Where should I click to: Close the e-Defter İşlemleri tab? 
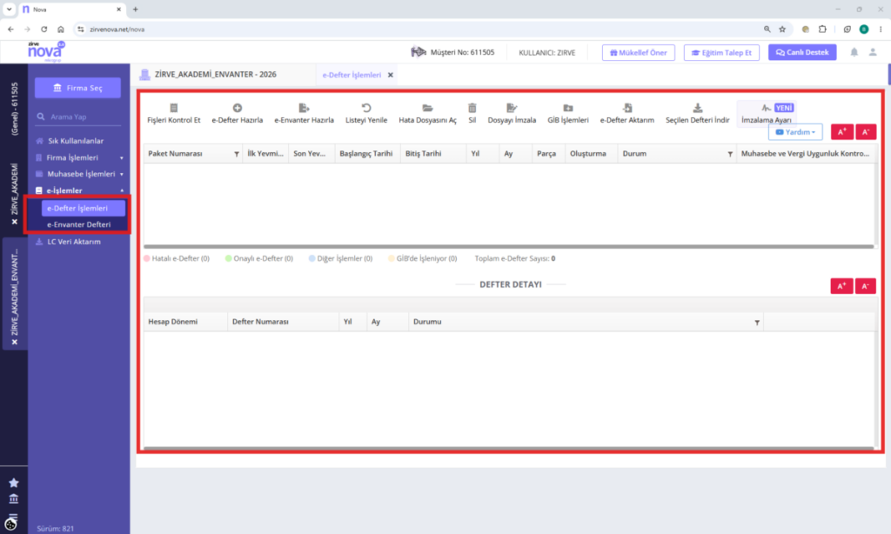click(x=391, y=75)
